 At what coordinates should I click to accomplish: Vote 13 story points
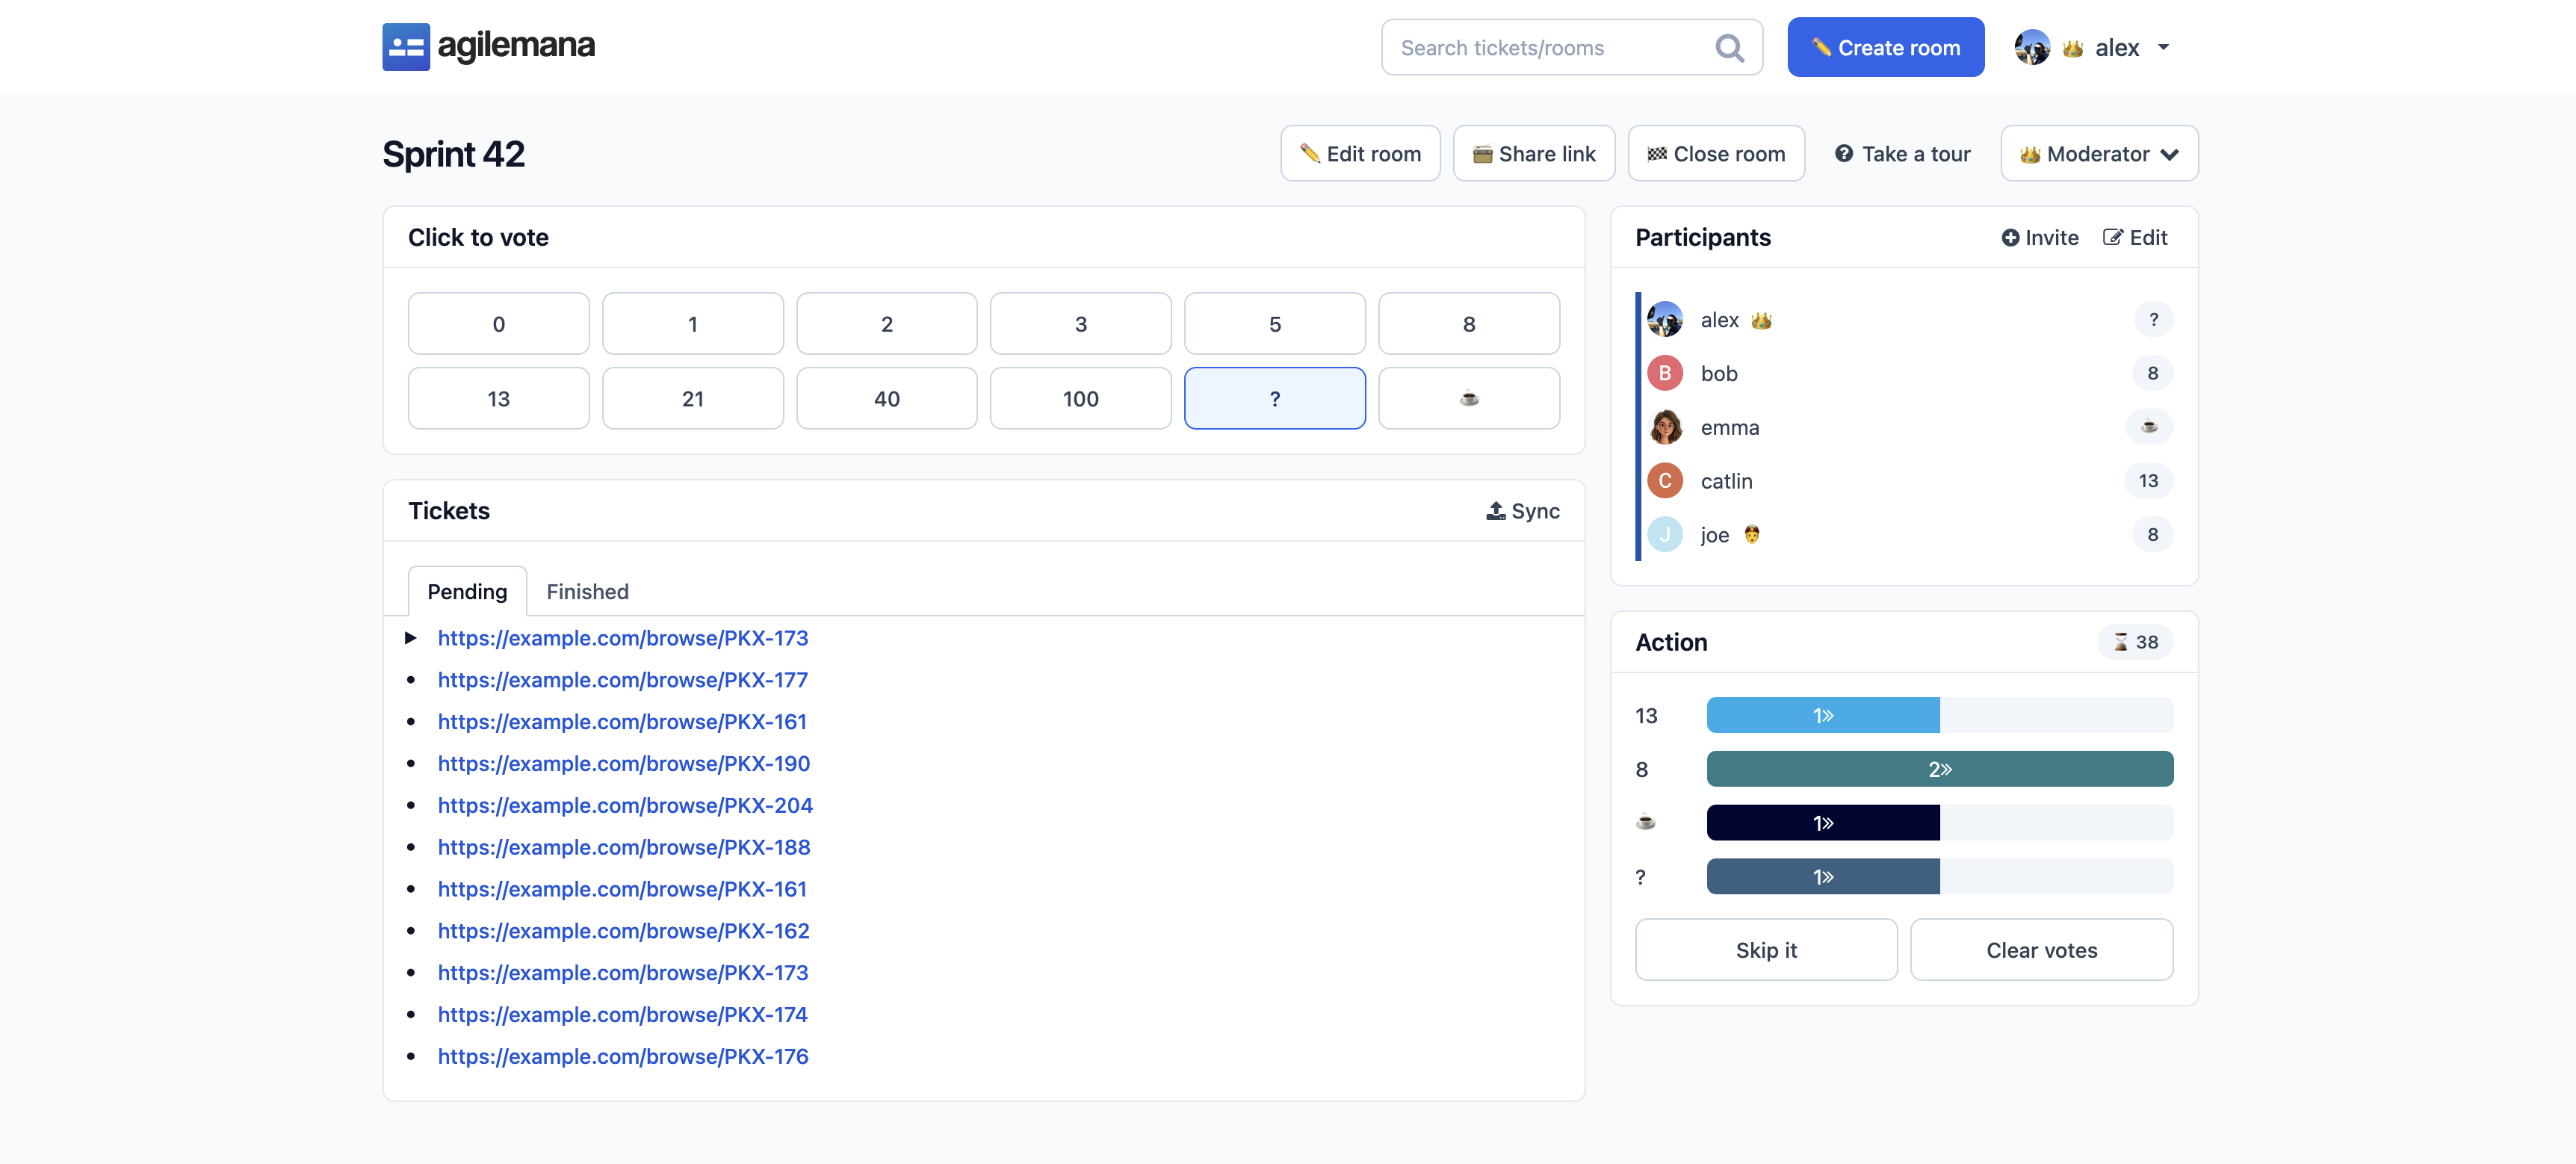coord(498,398)
